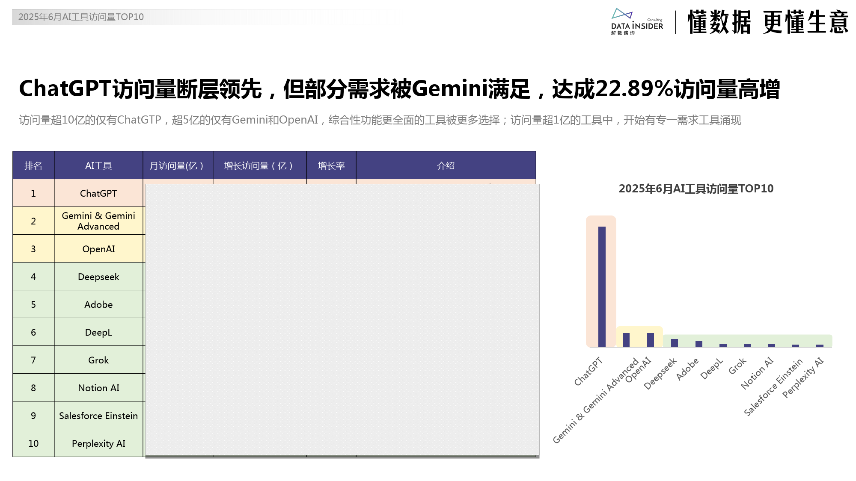Click rank number 5 cell

click(x=33, y=304)
